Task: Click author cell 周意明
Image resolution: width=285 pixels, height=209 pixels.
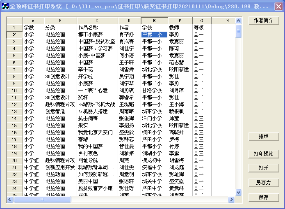Action: pos(130,174)
